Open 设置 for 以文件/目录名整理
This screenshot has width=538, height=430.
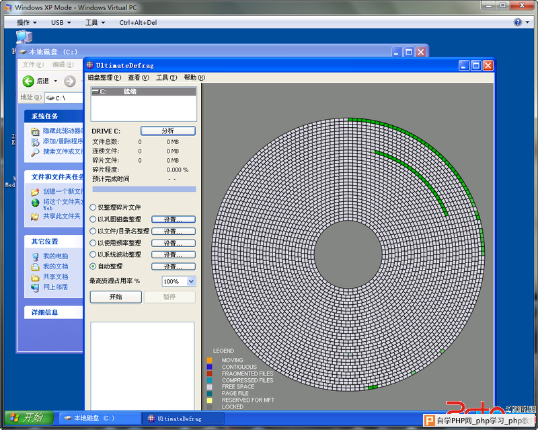point(174,231)
